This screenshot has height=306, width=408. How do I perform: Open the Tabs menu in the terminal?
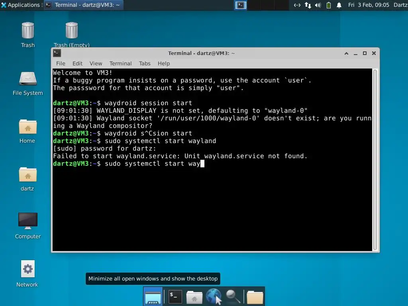pos(145,63)
